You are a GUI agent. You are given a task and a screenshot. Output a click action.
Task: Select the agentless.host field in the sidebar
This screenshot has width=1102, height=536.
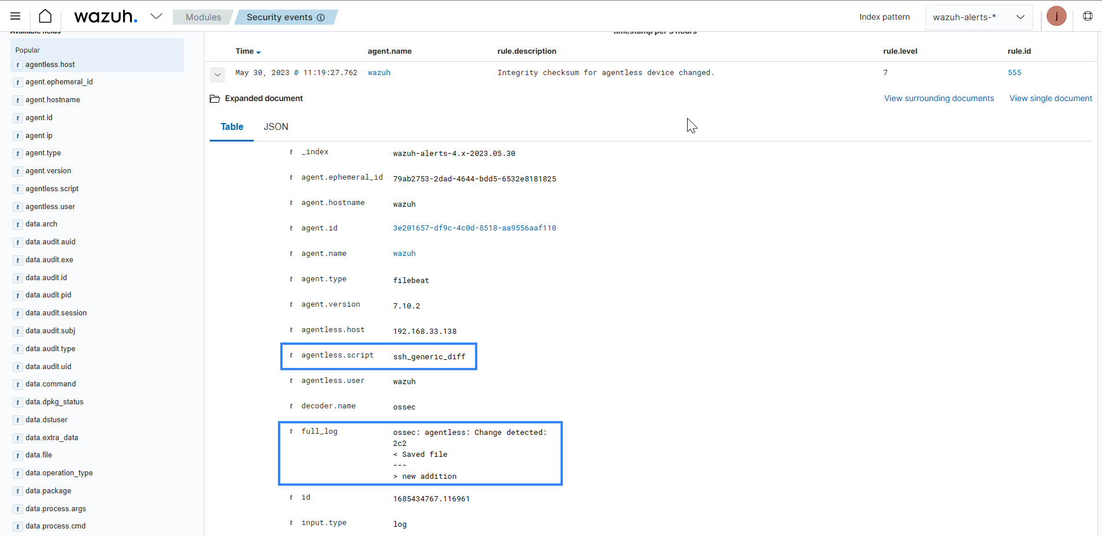click(50, 65)
